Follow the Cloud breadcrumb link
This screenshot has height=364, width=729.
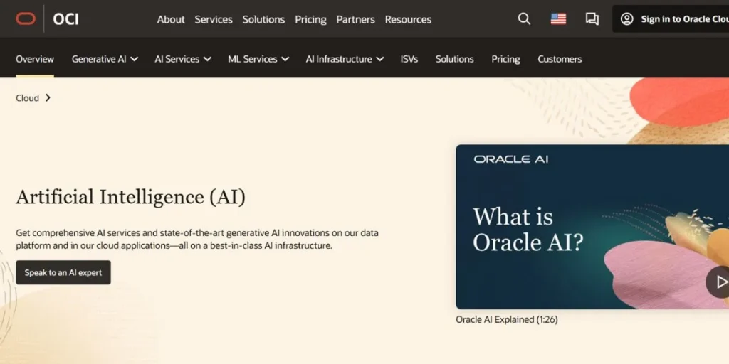point(28,98)
